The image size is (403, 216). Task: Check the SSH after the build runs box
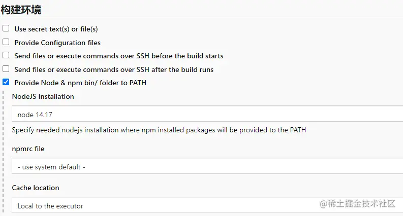6,68
